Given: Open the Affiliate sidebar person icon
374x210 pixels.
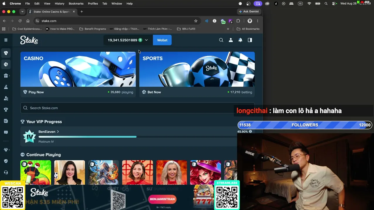Looking at the screenshot, I should pos(6,98).
